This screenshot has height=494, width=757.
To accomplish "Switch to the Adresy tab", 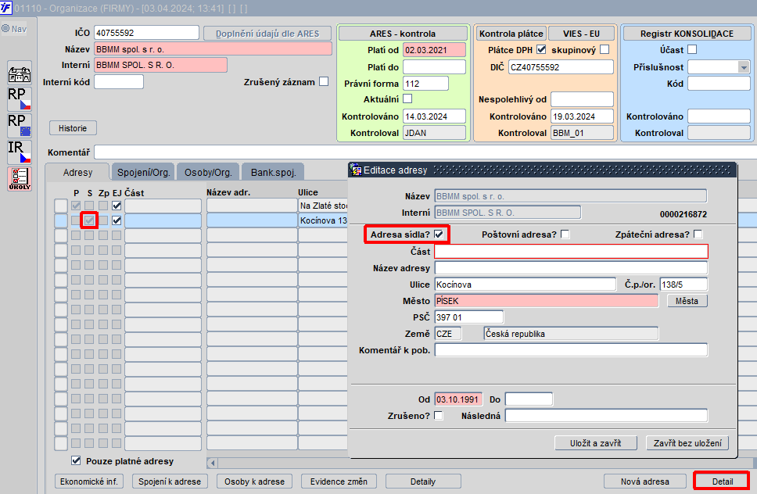I will pos(77,172).
